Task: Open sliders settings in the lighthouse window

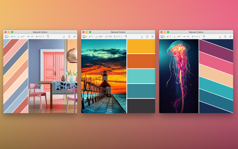Action: tap(152, 36)
